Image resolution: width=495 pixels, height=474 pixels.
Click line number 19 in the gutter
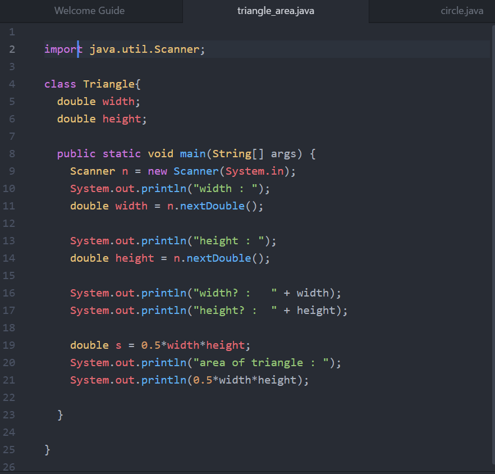(9, 345)
